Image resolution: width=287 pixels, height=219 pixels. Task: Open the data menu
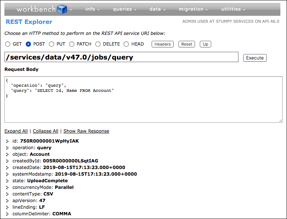(x=157, y=9)
